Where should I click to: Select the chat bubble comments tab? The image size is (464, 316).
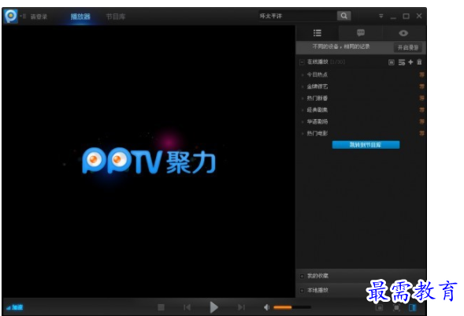pyautogui.click(x=361, y=33)
